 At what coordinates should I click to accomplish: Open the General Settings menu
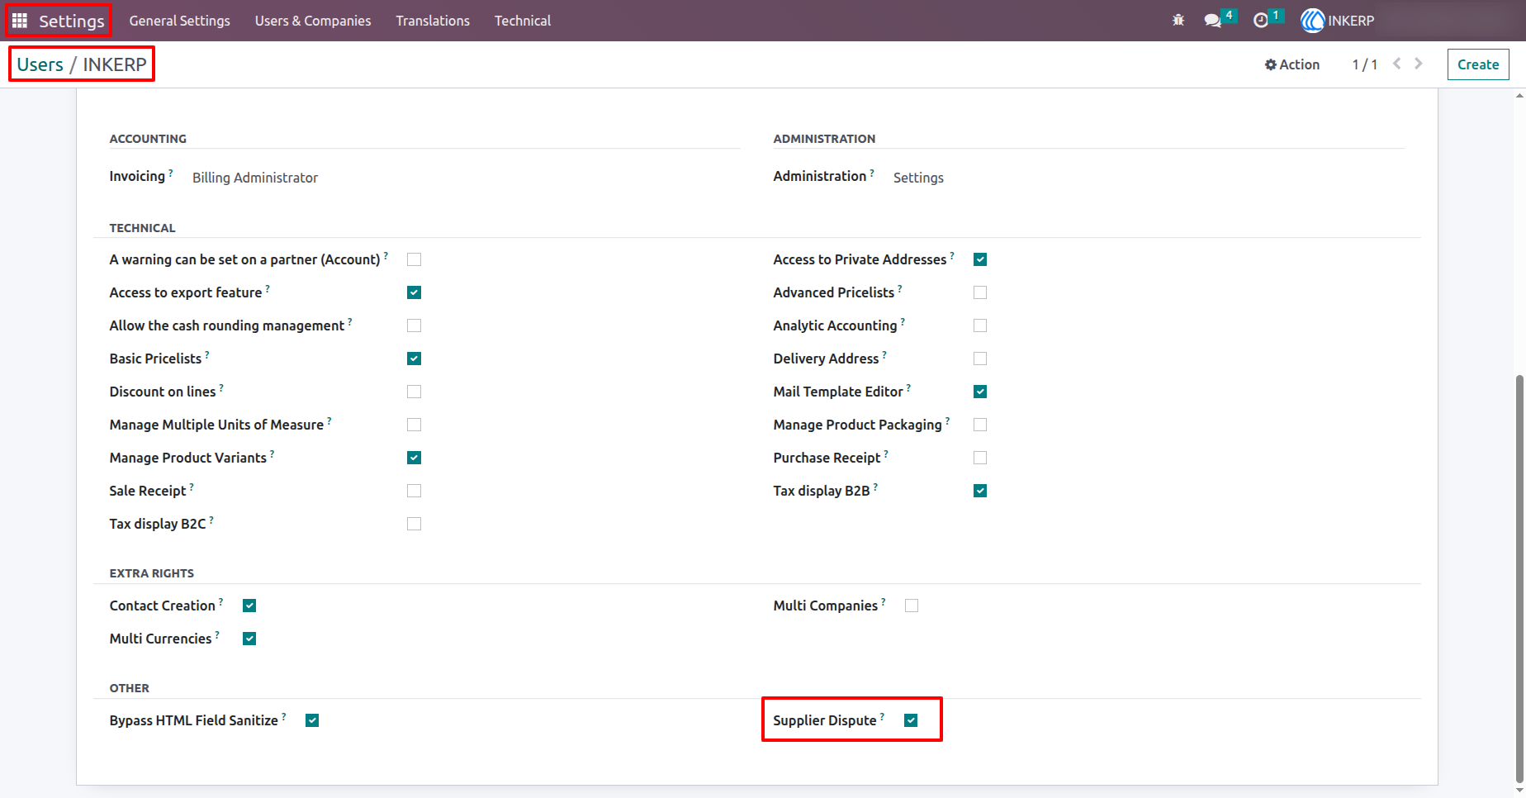(x=179, y=21)
